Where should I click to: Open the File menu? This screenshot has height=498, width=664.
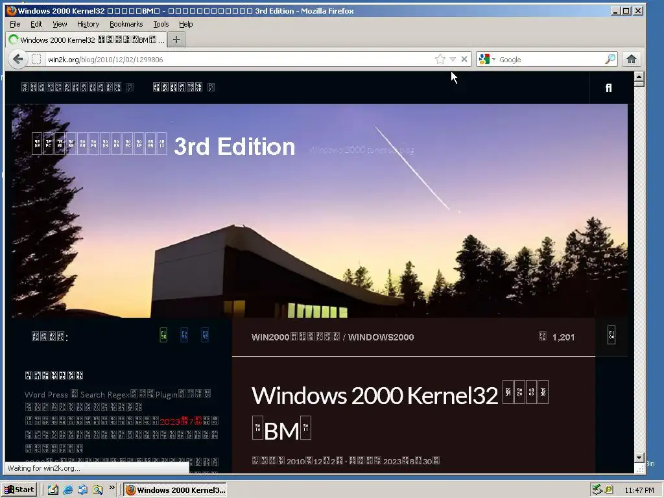[15, 24]
